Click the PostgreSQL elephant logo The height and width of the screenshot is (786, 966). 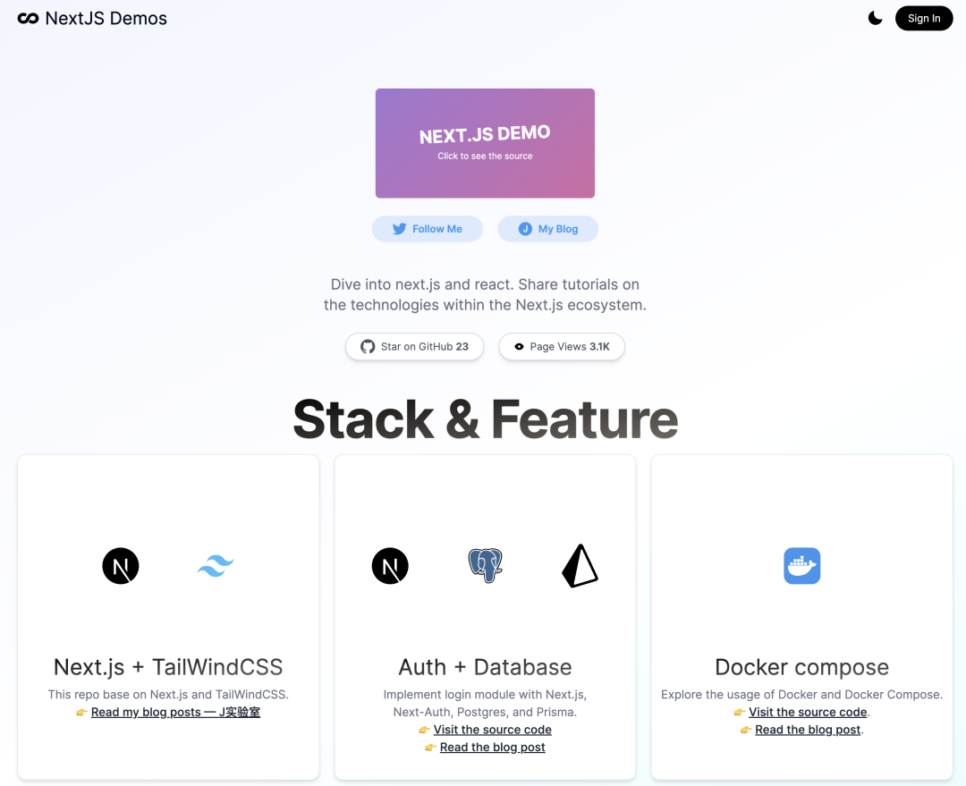point(486,565)
